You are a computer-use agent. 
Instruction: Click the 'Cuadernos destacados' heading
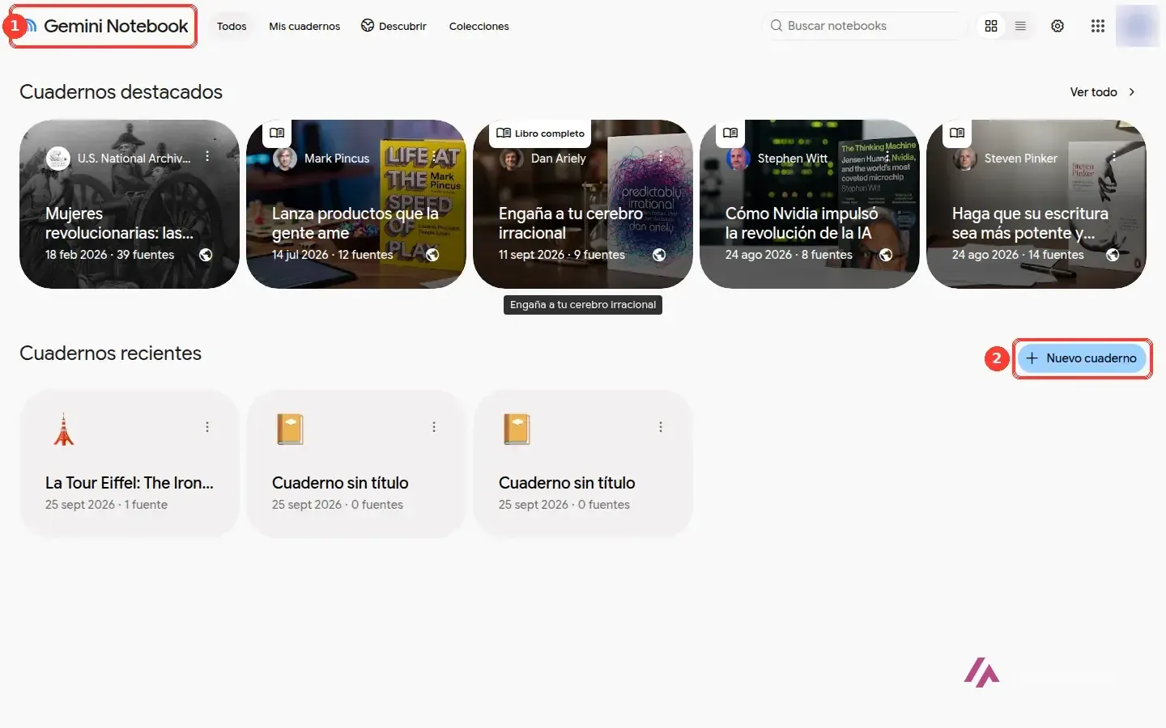(x=121, y=92)
